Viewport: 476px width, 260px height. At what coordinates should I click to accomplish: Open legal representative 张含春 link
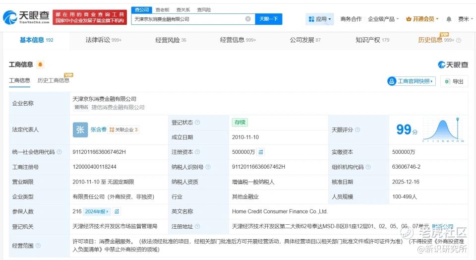click(98, 130)
